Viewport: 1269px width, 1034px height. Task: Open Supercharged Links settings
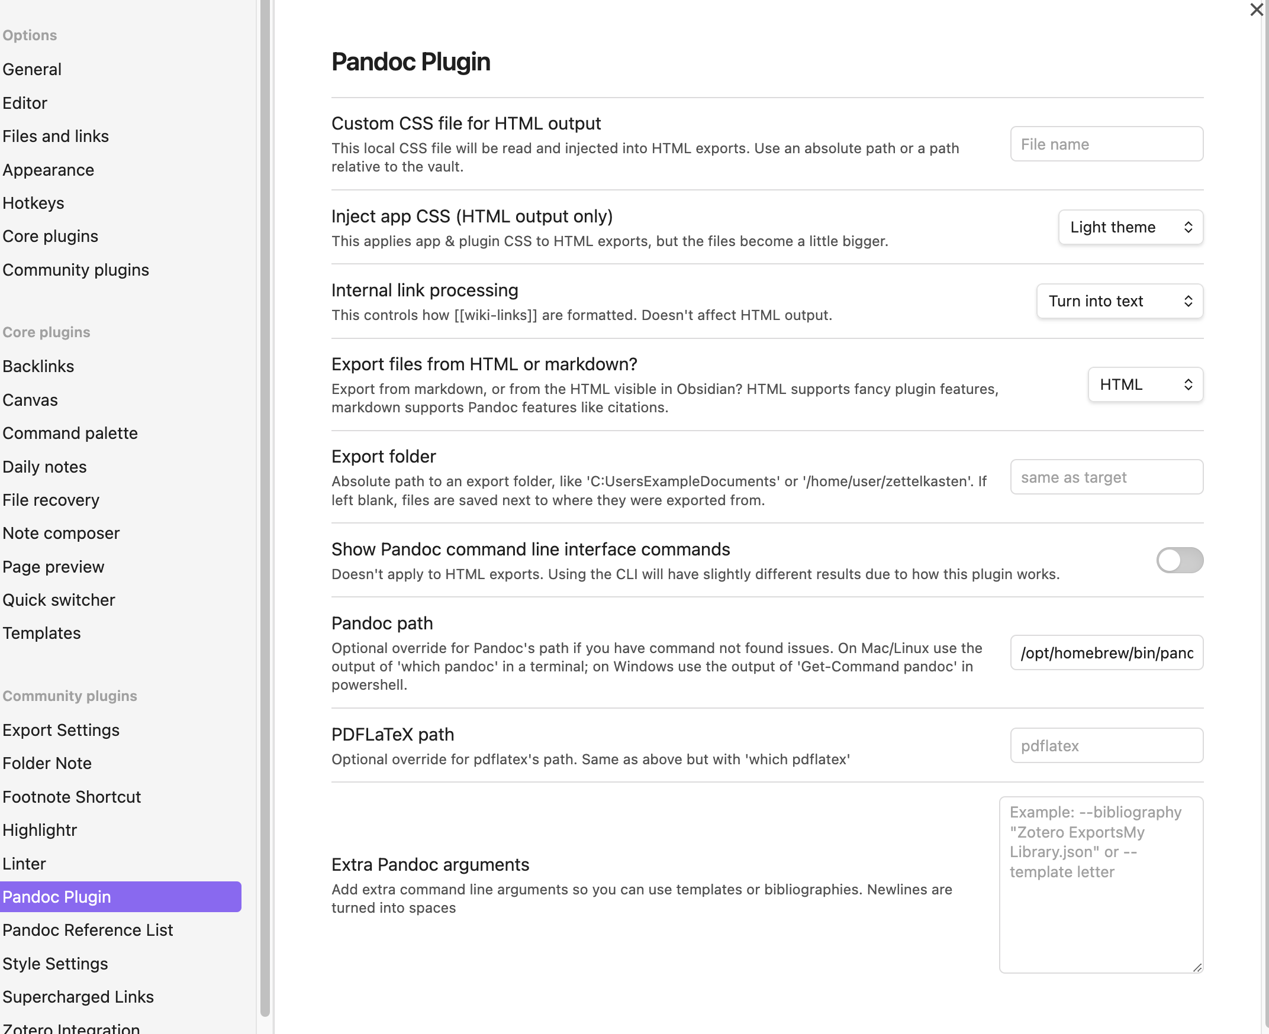pyautogui.click(x=78, y=997)
